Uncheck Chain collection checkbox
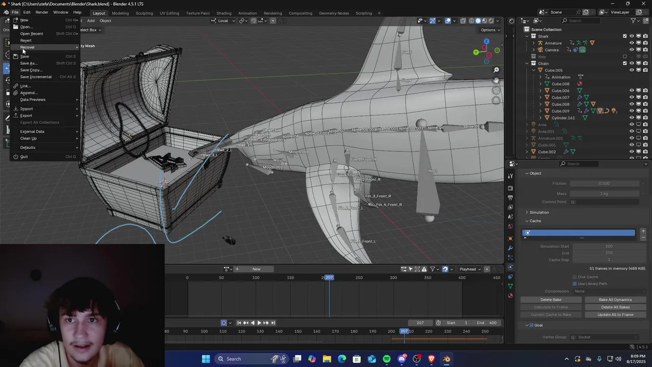 click(x=625, y=63)
